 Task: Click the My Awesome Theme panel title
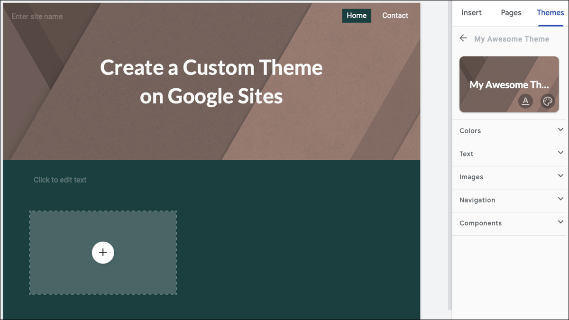(512, 39)
